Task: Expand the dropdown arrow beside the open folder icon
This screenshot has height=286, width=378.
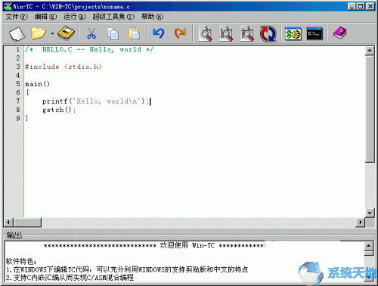Action: pyautogui.click(x=52, y=33)
